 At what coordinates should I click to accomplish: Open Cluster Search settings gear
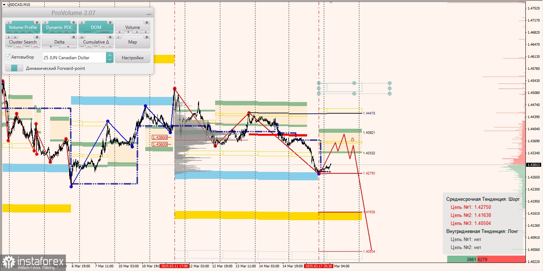pyautogui.click(x=37, y=37)
